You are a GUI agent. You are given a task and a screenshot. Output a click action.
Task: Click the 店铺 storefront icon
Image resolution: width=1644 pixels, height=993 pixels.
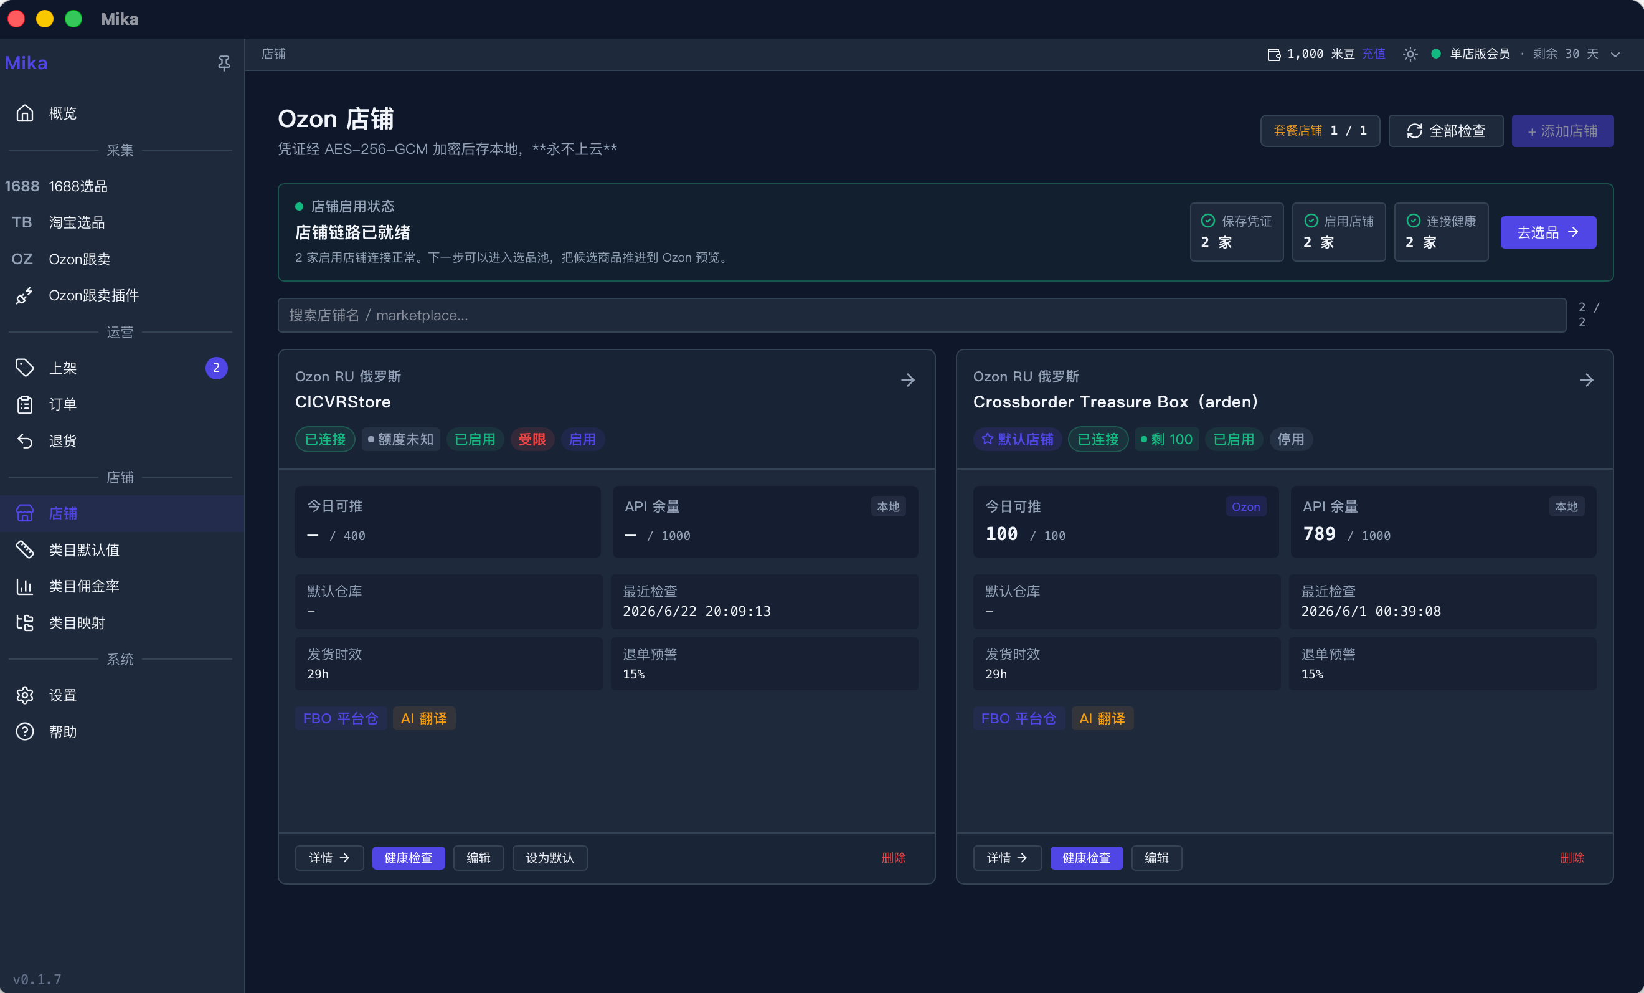coord(25,513)
